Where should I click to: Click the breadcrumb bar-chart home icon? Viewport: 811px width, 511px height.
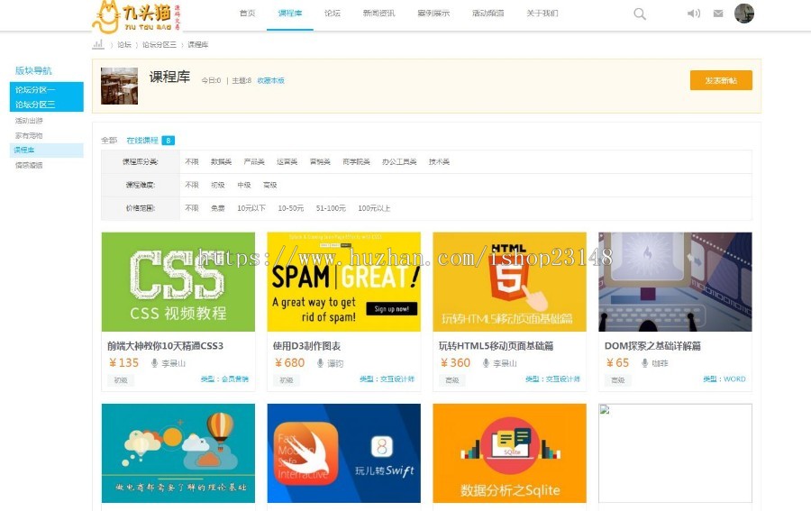(98, 44)
